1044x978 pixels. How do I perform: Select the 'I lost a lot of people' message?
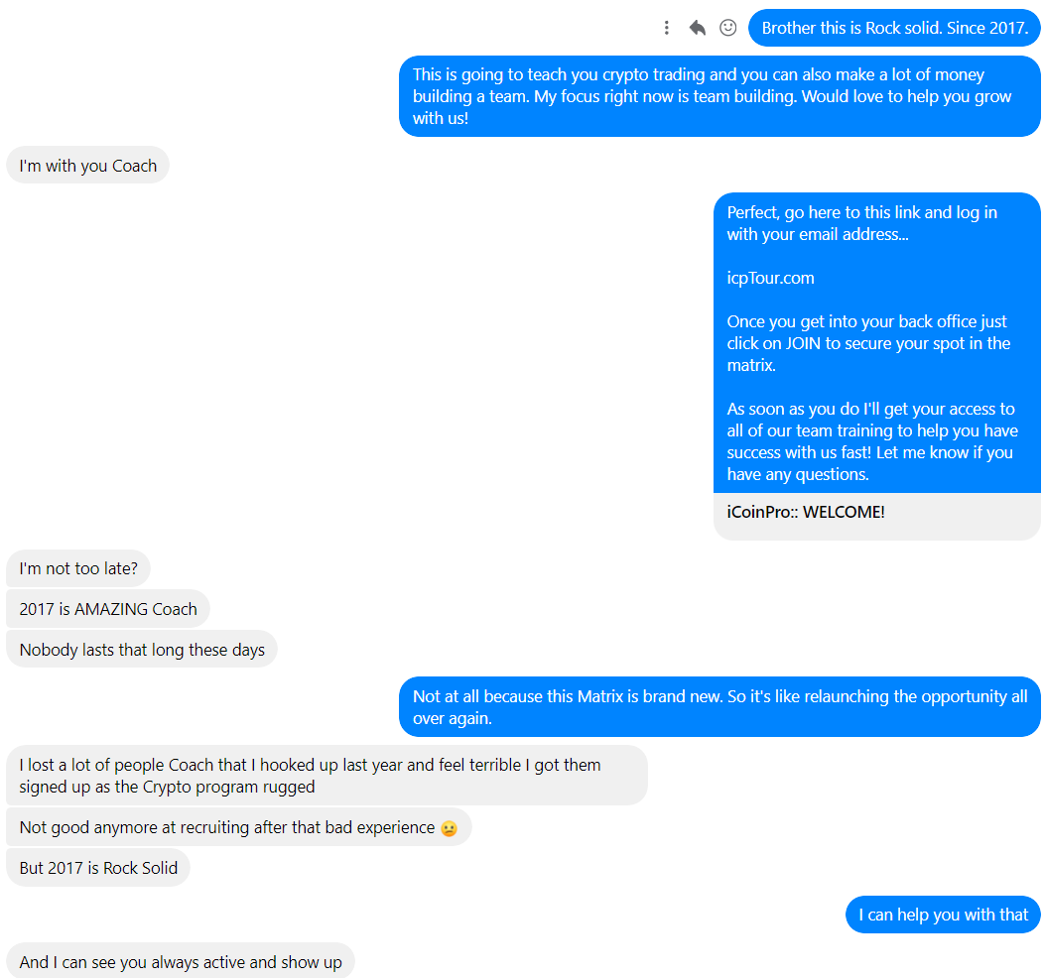coord(326,775)
